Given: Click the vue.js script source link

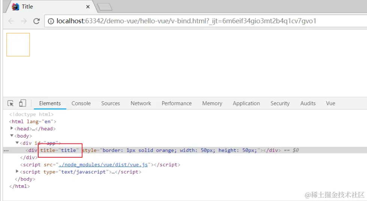Looking at the screenshot, I should click(x=103, y=165).
